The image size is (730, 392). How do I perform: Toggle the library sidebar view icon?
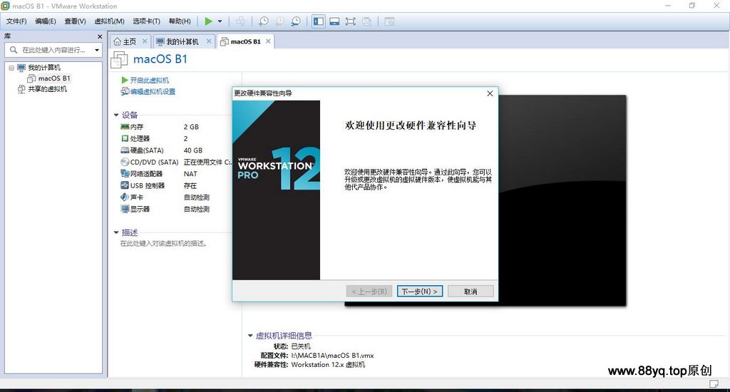(x=319, y=21)
